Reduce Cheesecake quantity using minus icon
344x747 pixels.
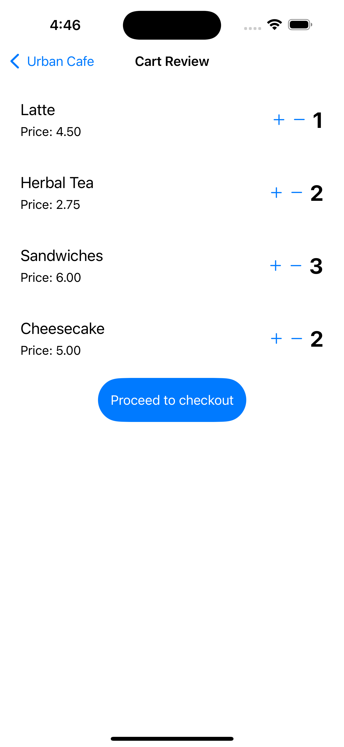coord(296,339)
